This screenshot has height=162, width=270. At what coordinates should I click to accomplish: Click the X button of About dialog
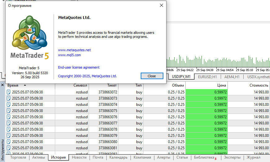pos(161,5)
